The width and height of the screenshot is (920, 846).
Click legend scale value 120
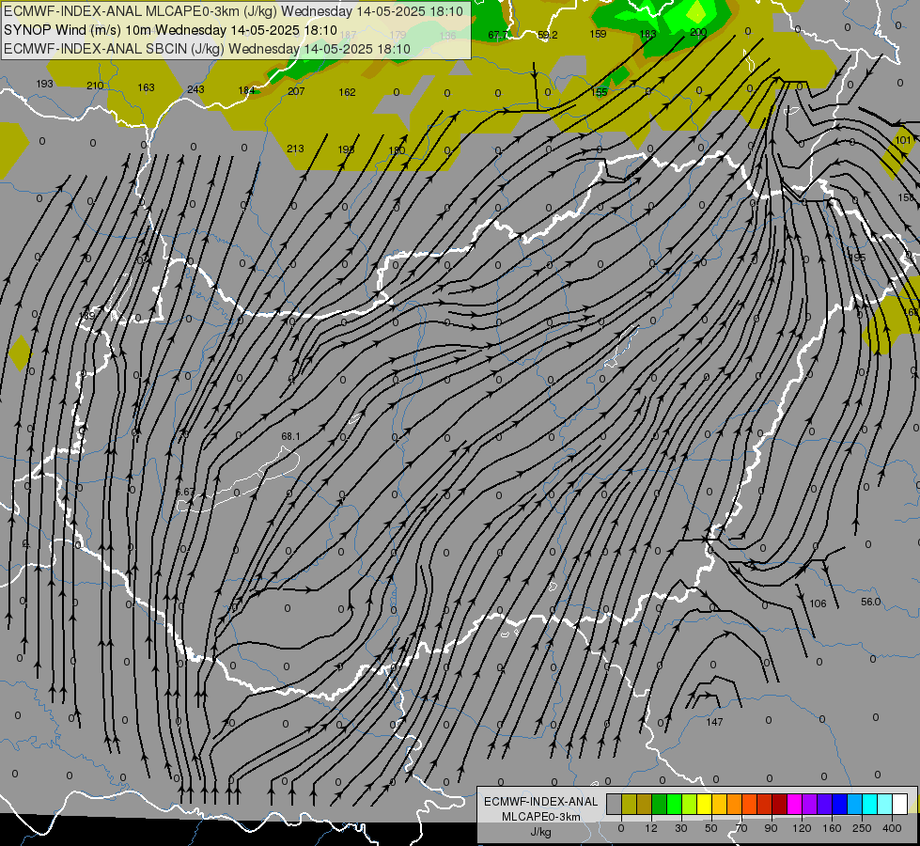tap(802, 828)
